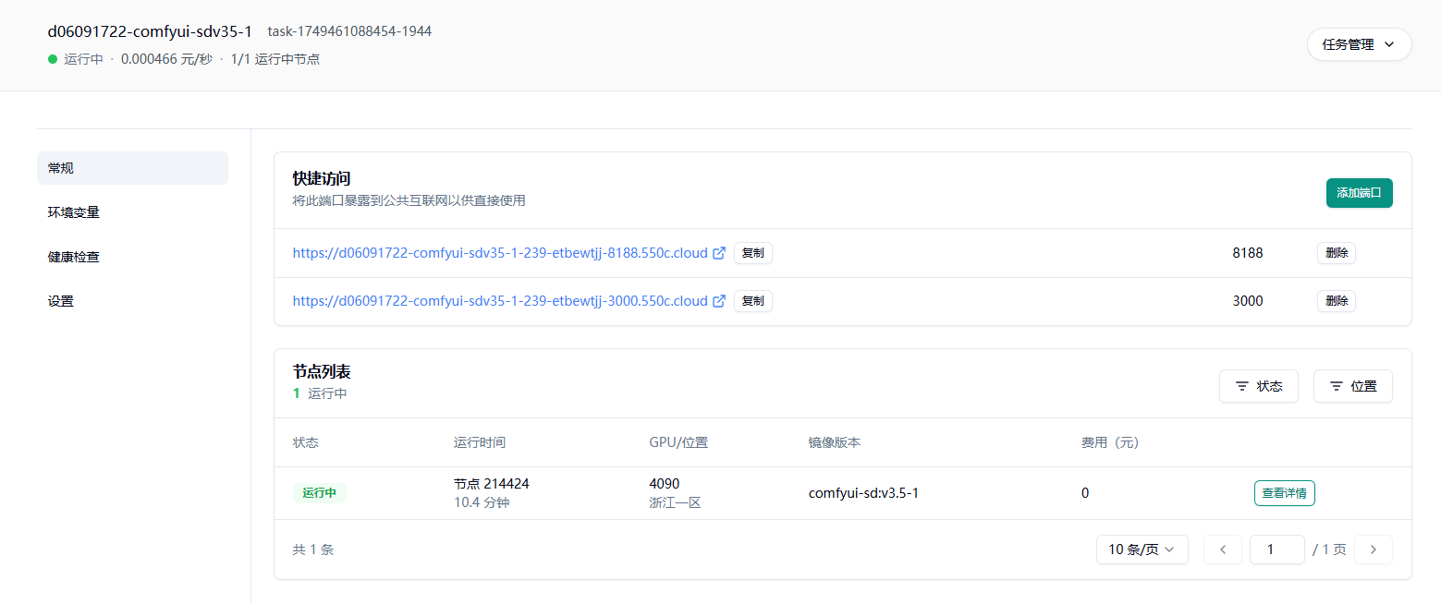Image resolution: width=1441 pixels, height=616 pixels.
Task: Delete the 3000 port entry
Action: (x=1336, y=301)
